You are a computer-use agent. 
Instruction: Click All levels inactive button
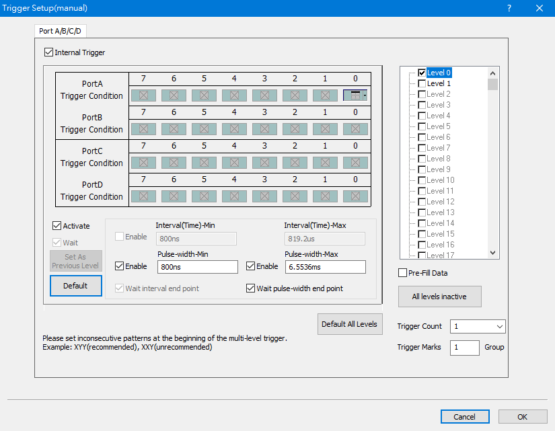click(439, 297)
